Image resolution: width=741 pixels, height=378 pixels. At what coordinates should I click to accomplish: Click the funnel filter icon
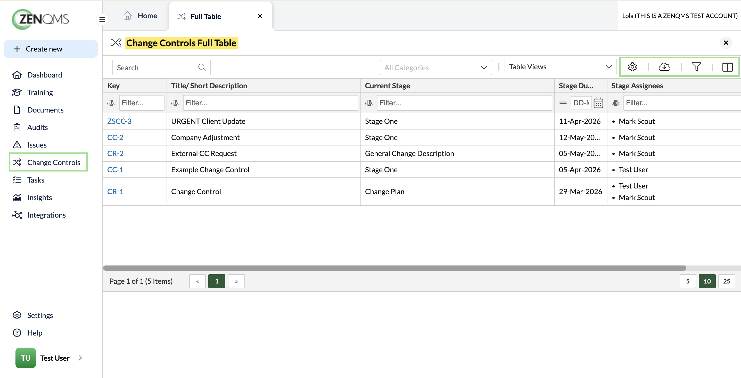tap(696, 67)
